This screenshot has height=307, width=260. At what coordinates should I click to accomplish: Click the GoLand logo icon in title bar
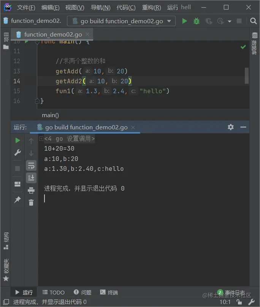[x=8, y=8]
